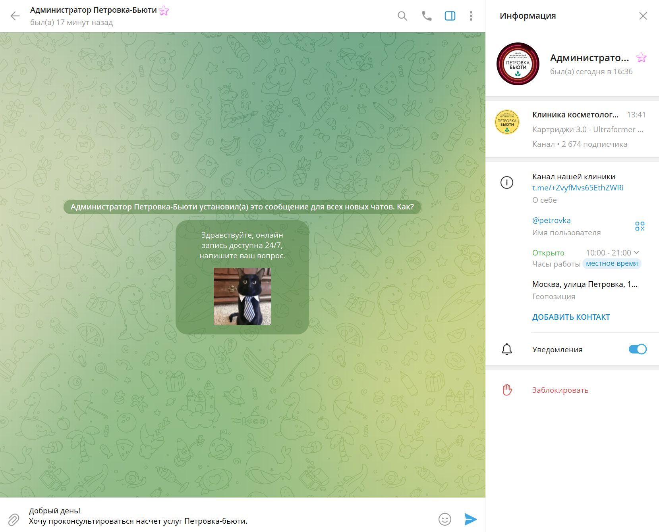Click the premium star emoji in chat header
Screen dimensions: 659x532
[x=164, y=10]
